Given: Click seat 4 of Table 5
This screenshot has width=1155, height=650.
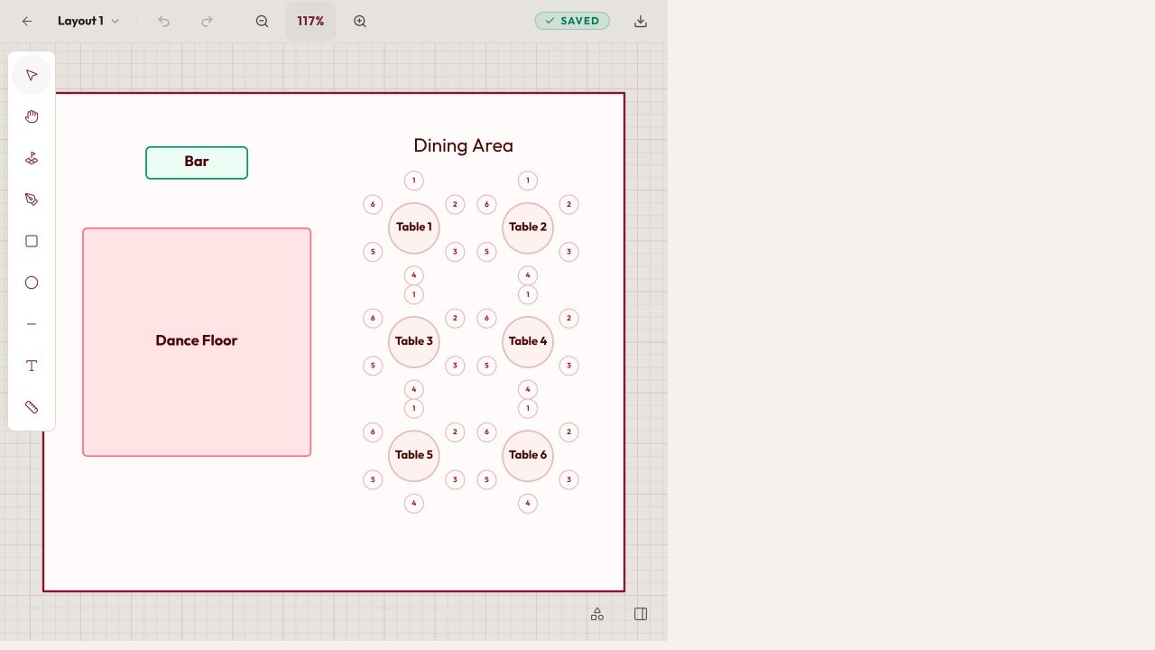Looking at the screenshot, I should point(414,503).
